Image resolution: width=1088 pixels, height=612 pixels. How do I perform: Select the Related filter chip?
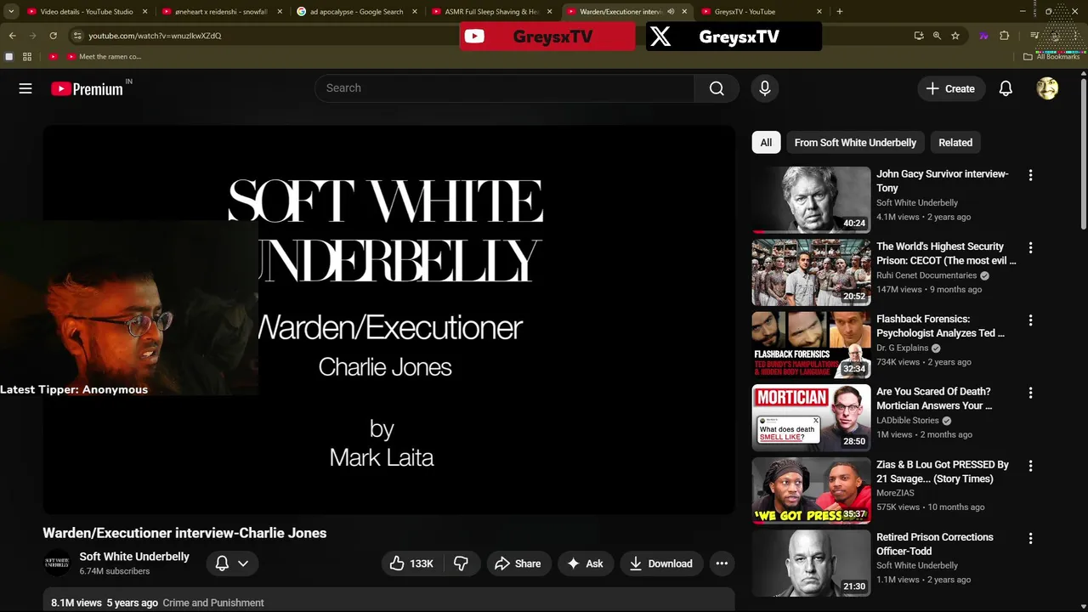[x=955, y=143]
